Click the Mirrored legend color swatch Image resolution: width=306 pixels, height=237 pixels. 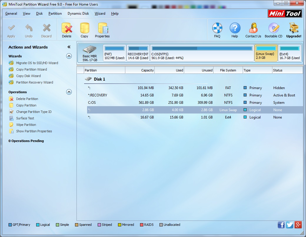(120, 225)
